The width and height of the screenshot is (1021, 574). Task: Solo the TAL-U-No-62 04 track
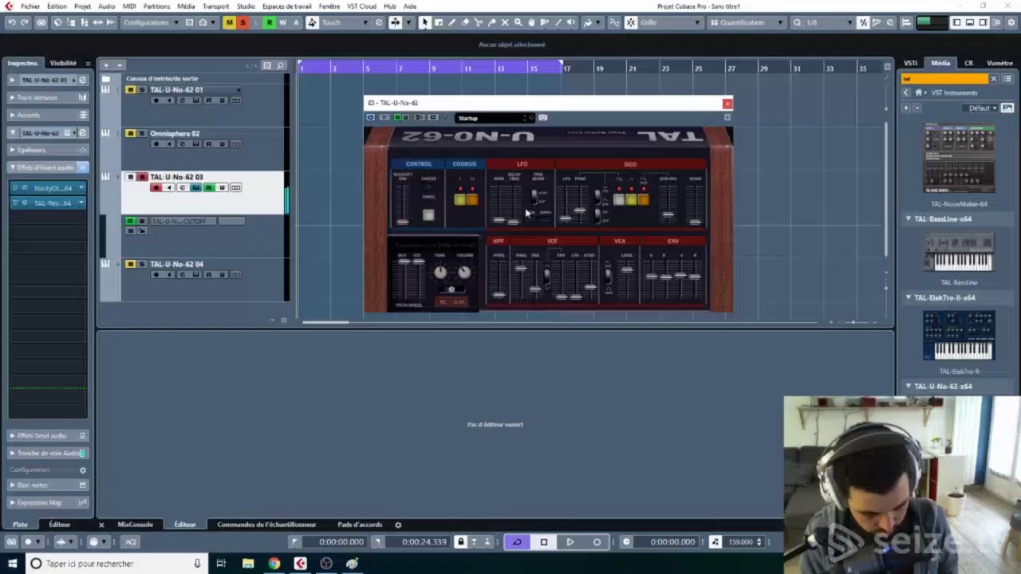(142, 264)
